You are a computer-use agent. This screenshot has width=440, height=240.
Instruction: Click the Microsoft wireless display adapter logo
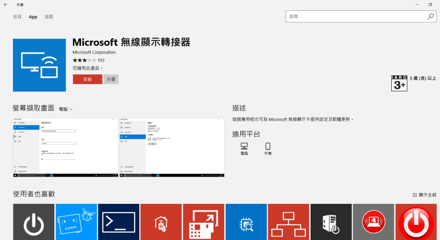(x=39, y=65)
